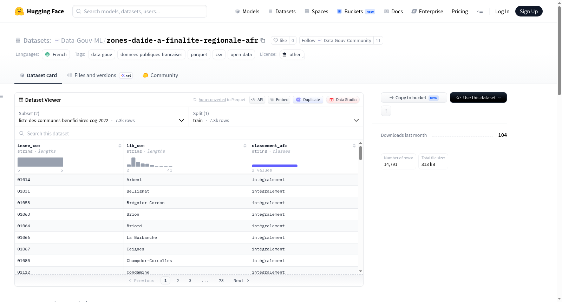Open the Data-Gouv-ML owner link
The width and height of the screenshot is (562, 302).
[81, 40]
